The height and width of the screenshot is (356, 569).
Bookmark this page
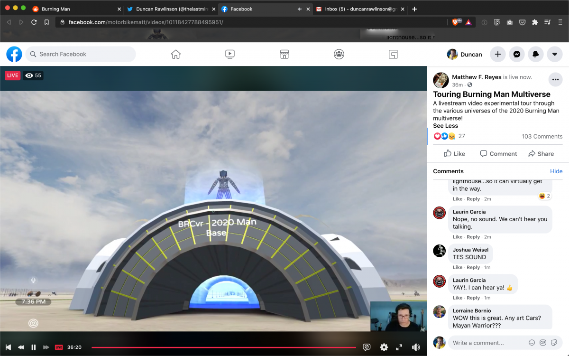pyautogui.click(x=46, y=22)
